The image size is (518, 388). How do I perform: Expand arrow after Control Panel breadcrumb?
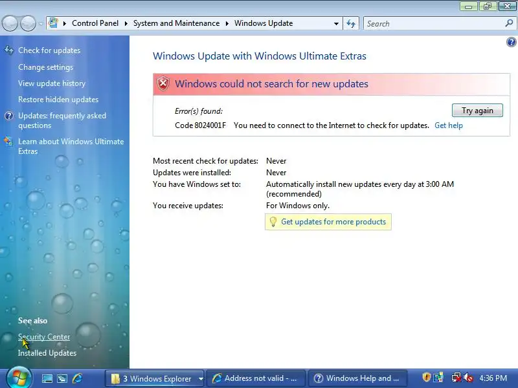[x=126, y=23]
